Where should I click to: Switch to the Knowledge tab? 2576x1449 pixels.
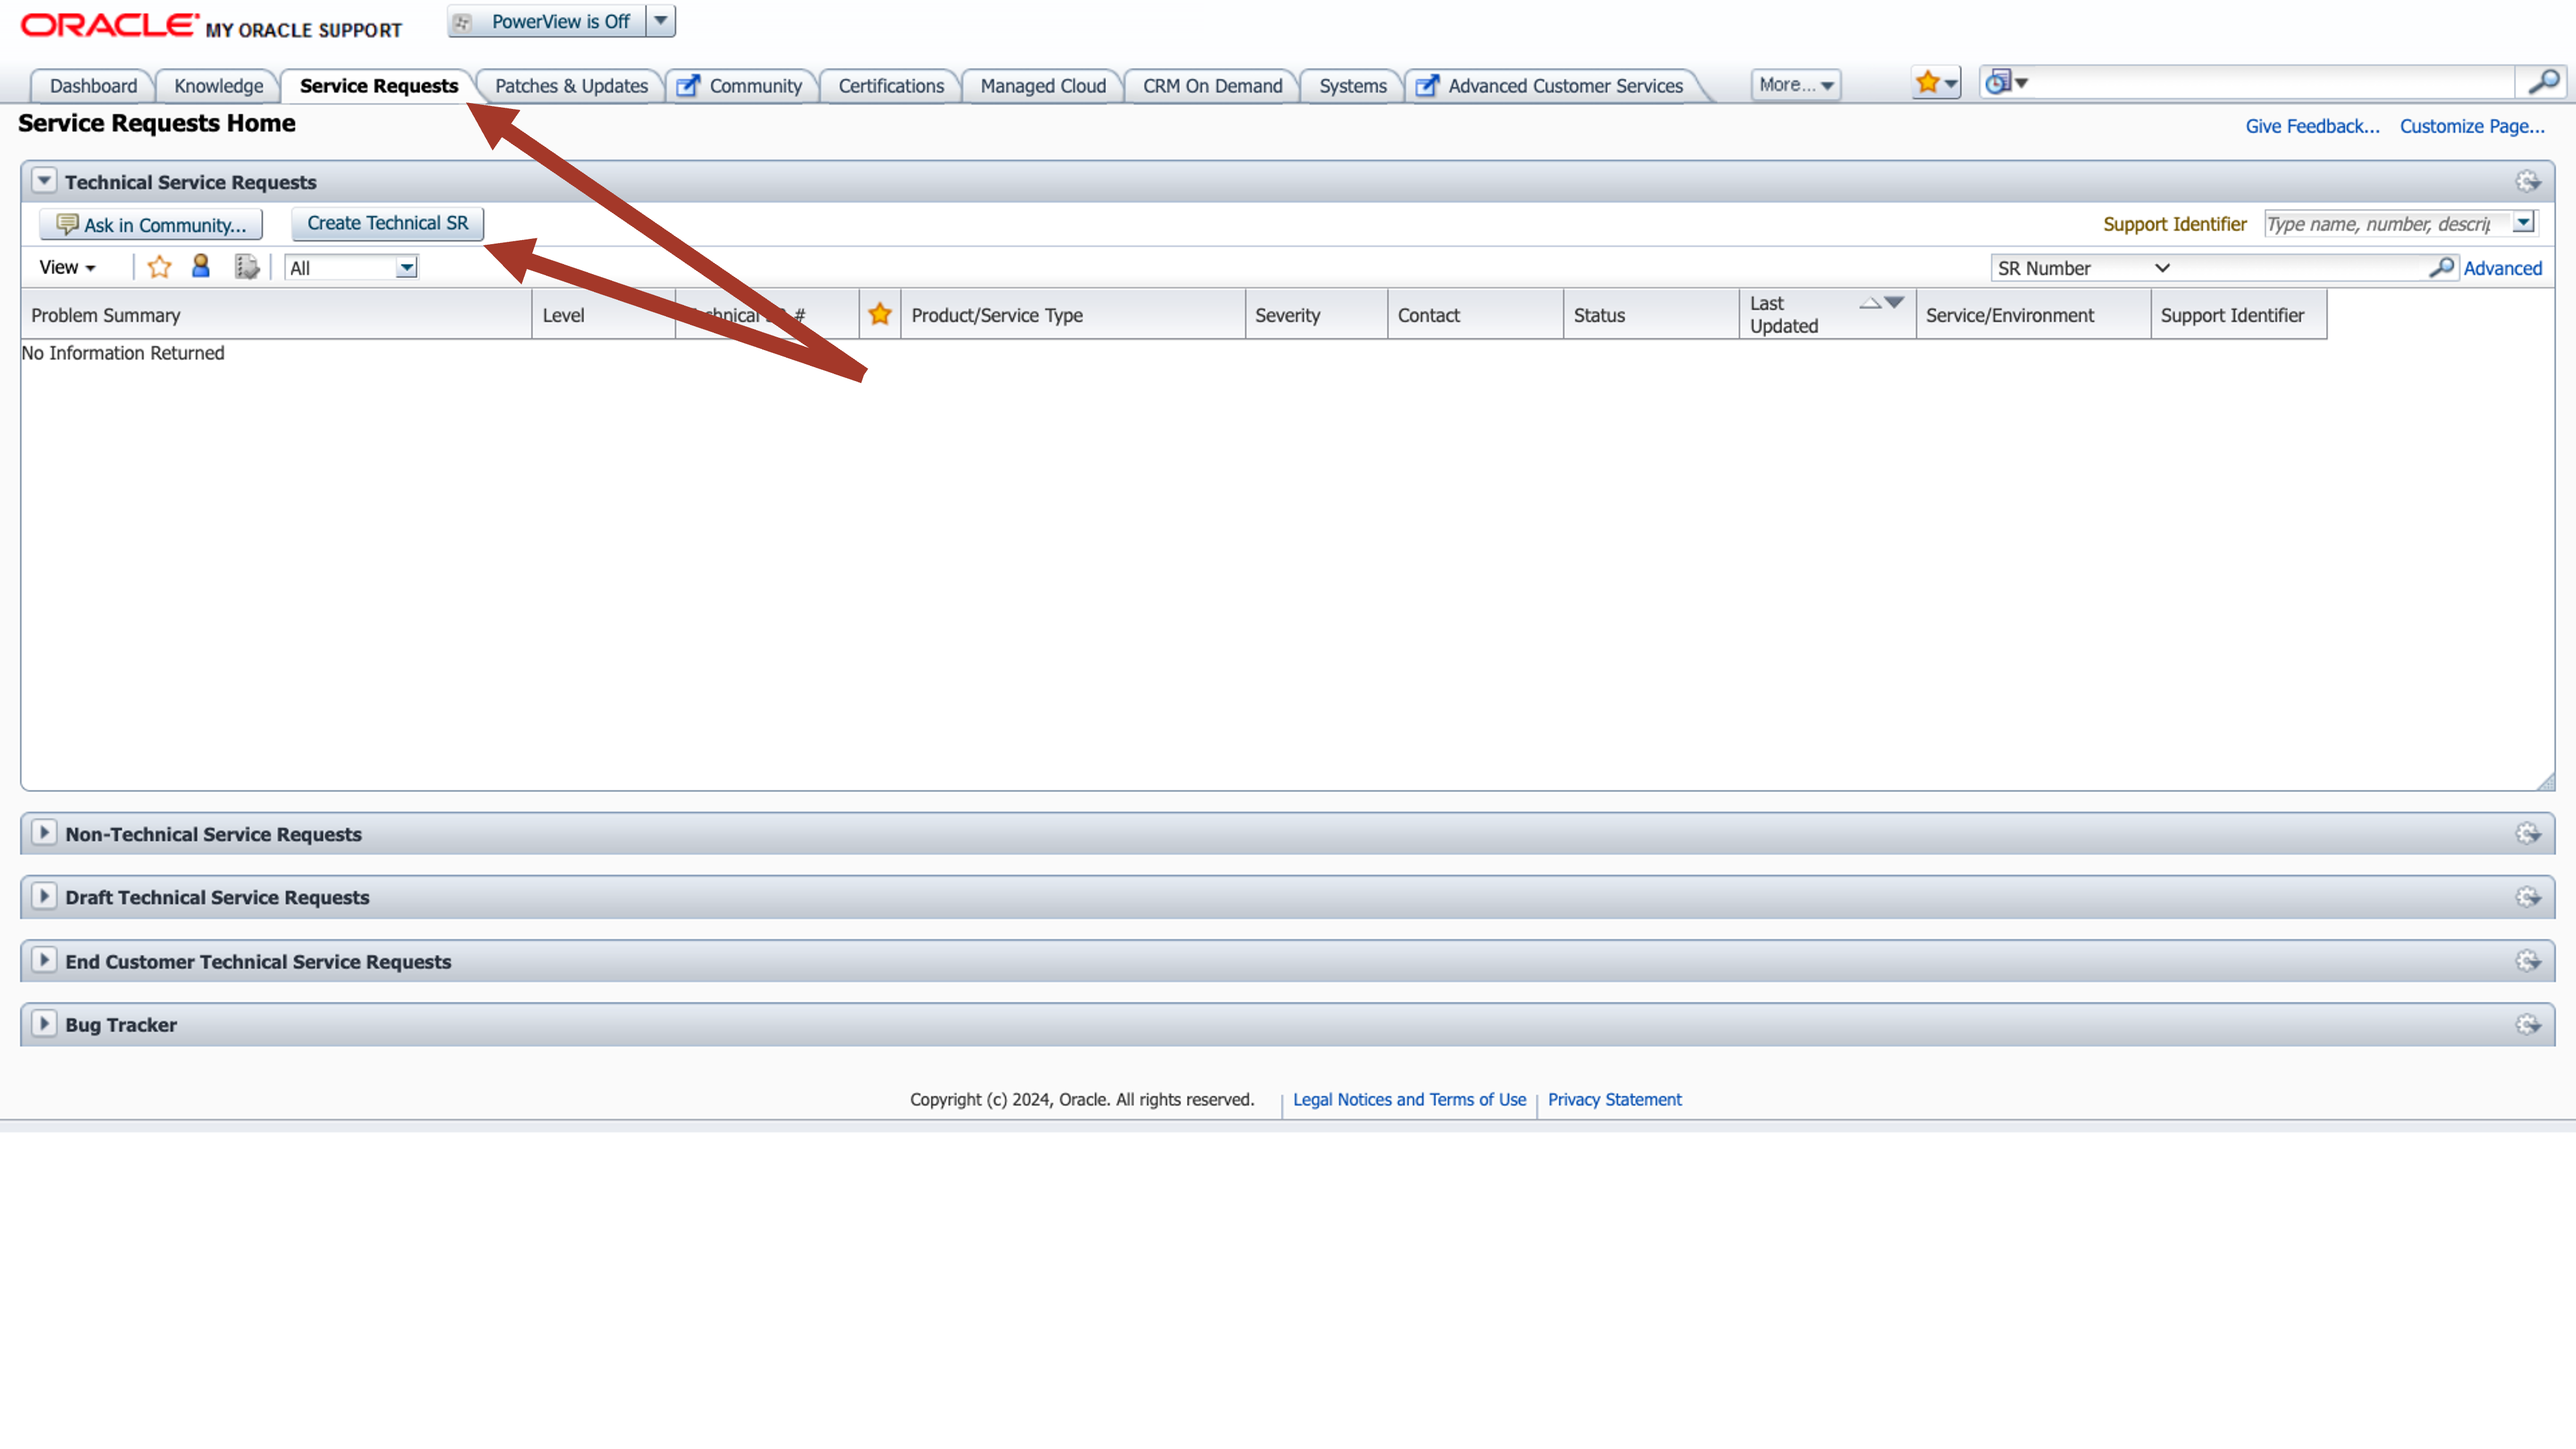coord(217,86)
